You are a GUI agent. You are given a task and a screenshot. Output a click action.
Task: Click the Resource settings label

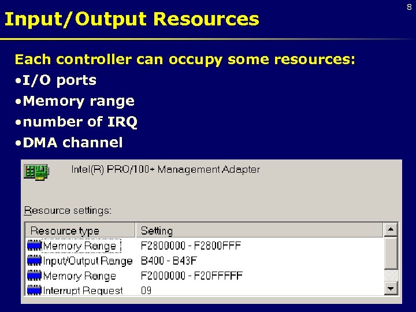tap(68, 210)
